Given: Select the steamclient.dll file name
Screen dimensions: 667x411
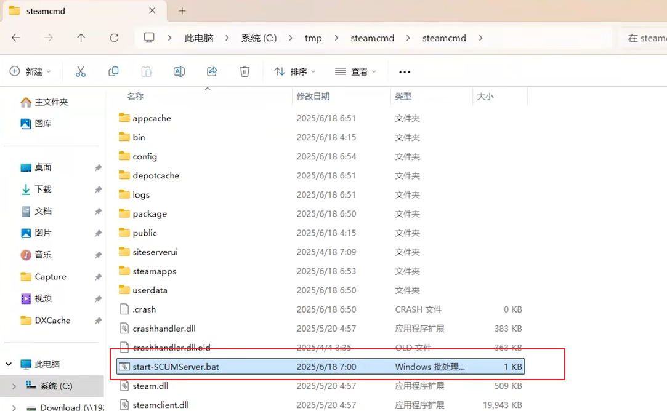Looking at the screenshot, I should (x=160, y=405).
